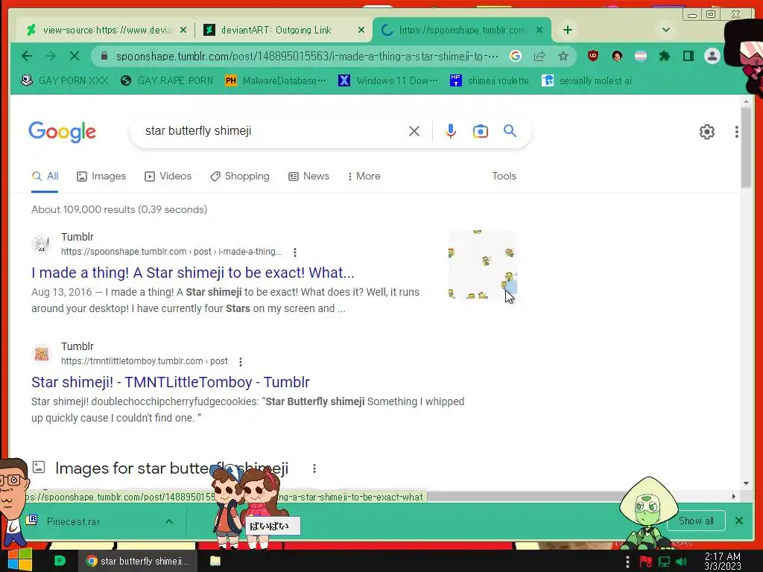This screenshot has width=763, height=572.
Task: Share this page via address bar icon
Action: point(539,57)
